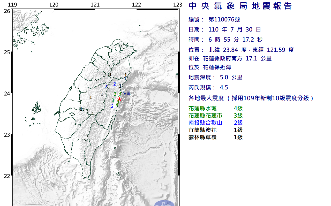The width and height of the screenshot is (331, 206).
Task: Select the line 即在 花蓮縣政府南方 17.1 公里
Action: [230, 58]
